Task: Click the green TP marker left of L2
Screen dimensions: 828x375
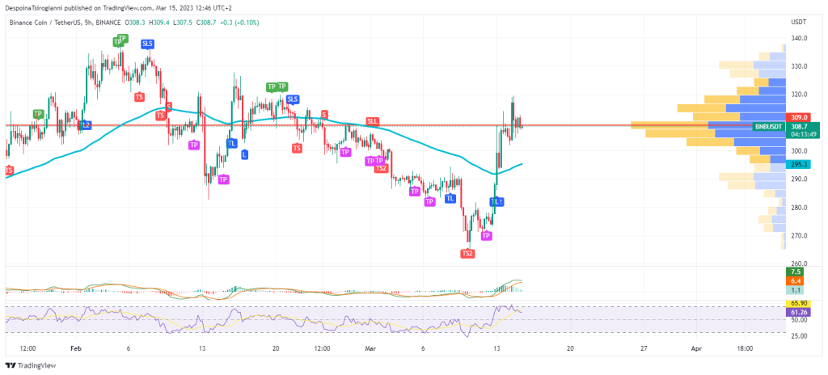Action: 38,114
